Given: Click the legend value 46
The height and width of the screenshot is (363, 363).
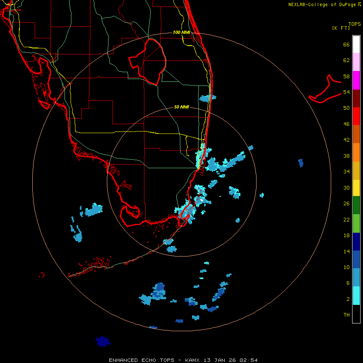Looking at the screenshot, I should click(x=346, y=124).
